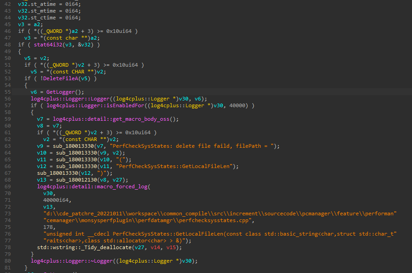Click the red v14 variable
The image size is (412, 273).
[x=155, y=247]
